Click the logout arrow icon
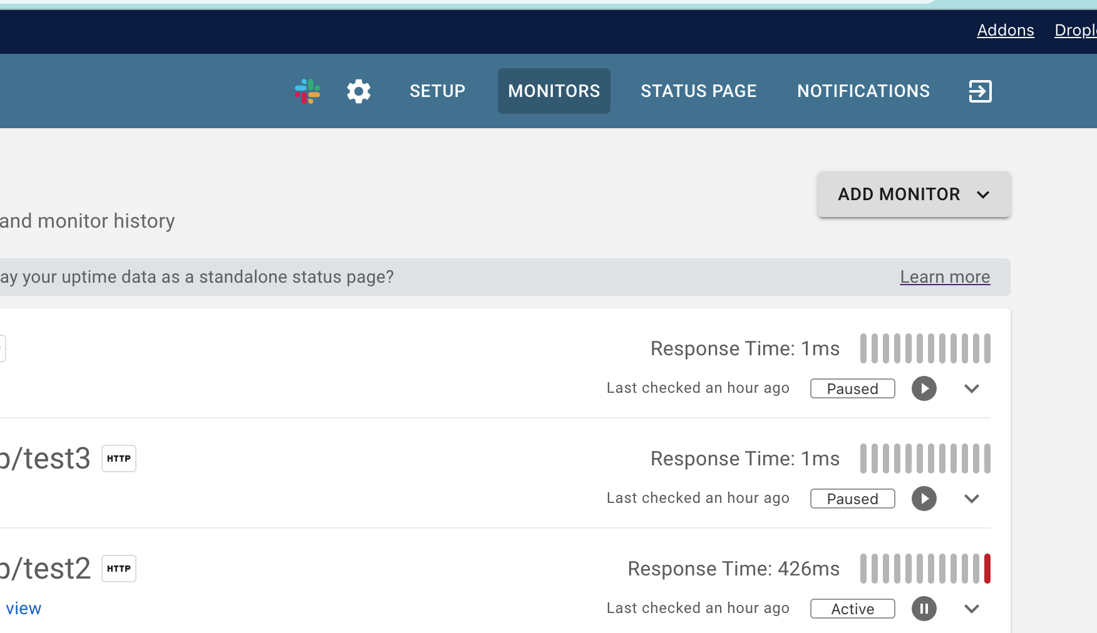1097x633 pixels. point(980,91)
